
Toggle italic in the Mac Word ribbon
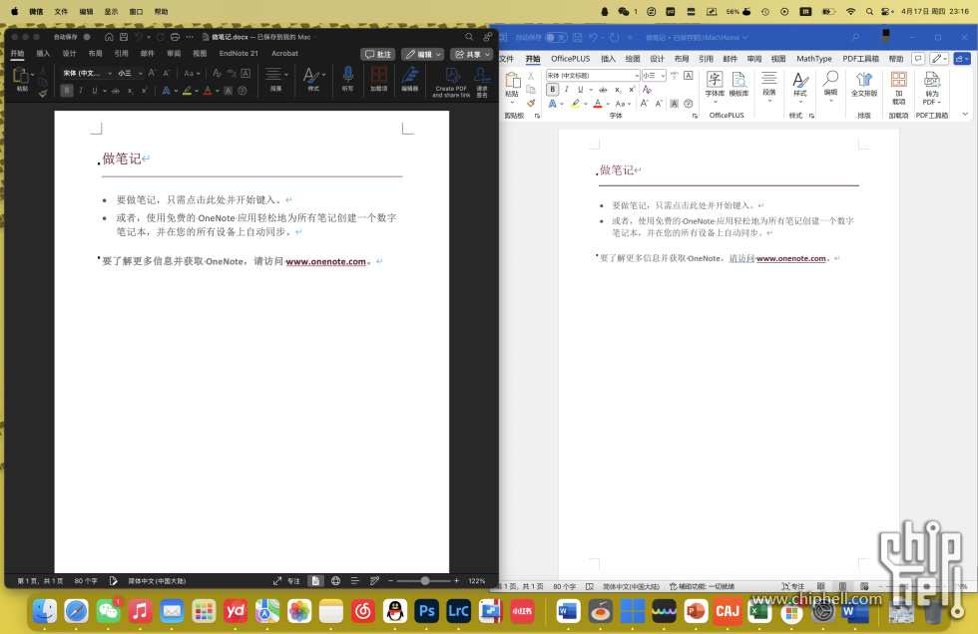point(81,91)
